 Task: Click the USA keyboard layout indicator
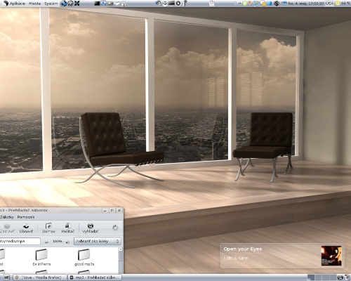coord(329,4)
